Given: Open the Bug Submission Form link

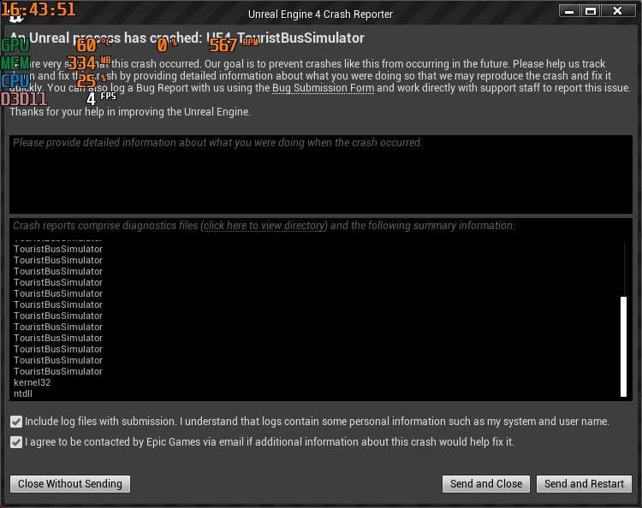Looking at the screenshot, I should tap(323, 88).
